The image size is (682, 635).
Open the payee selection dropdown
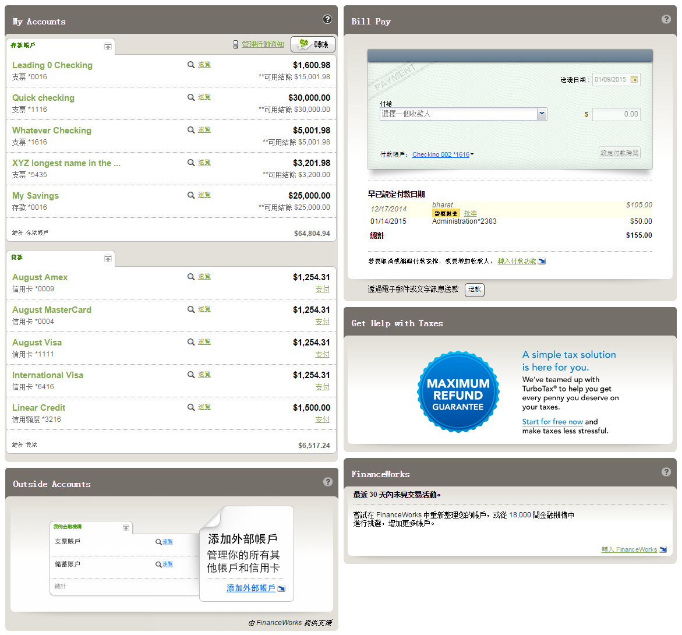pyautogui.click(x=542, y=114)
